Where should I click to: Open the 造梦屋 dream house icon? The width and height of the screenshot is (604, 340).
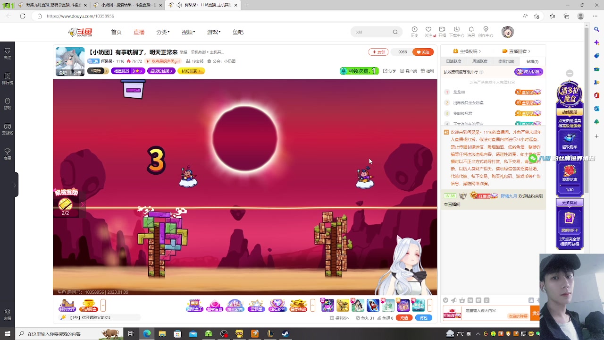tap(257, 305)
